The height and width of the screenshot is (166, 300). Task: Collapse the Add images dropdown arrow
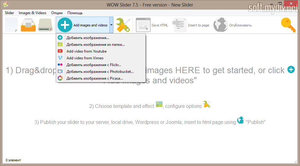[x=111, y=25]
